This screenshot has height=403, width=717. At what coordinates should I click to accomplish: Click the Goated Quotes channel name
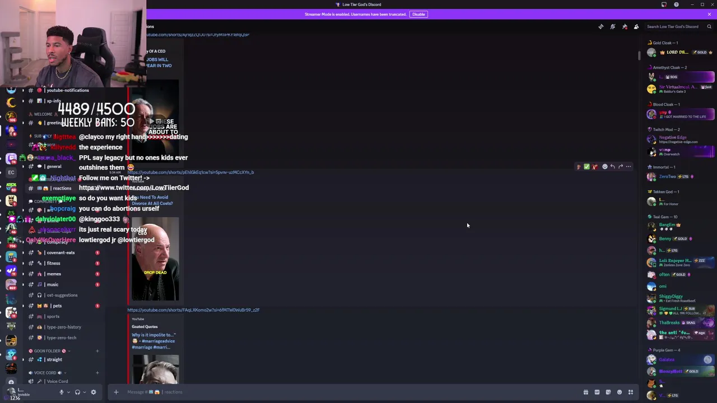[x=145, y=327]
